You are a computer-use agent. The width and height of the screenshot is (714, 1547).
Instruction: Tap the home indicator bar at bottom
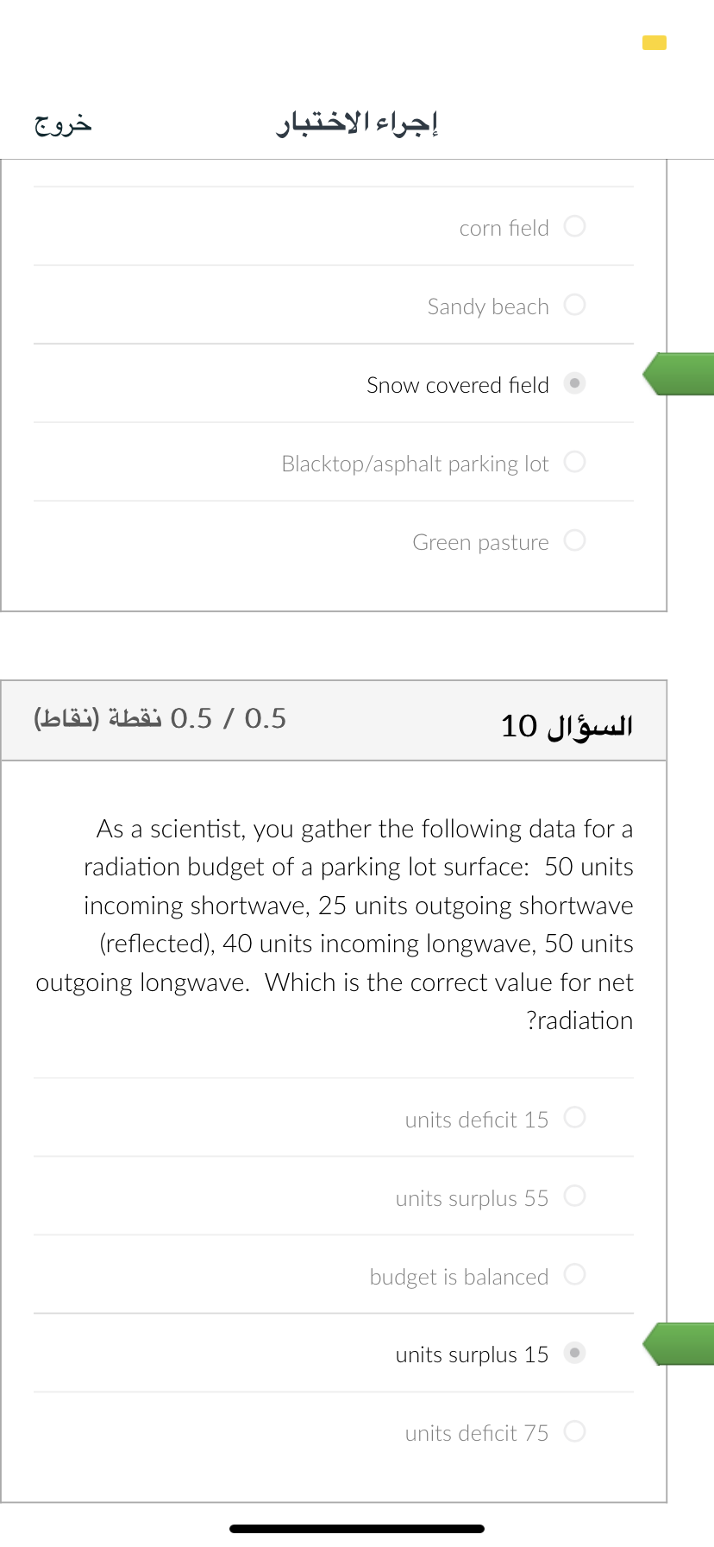[357, 1529]
